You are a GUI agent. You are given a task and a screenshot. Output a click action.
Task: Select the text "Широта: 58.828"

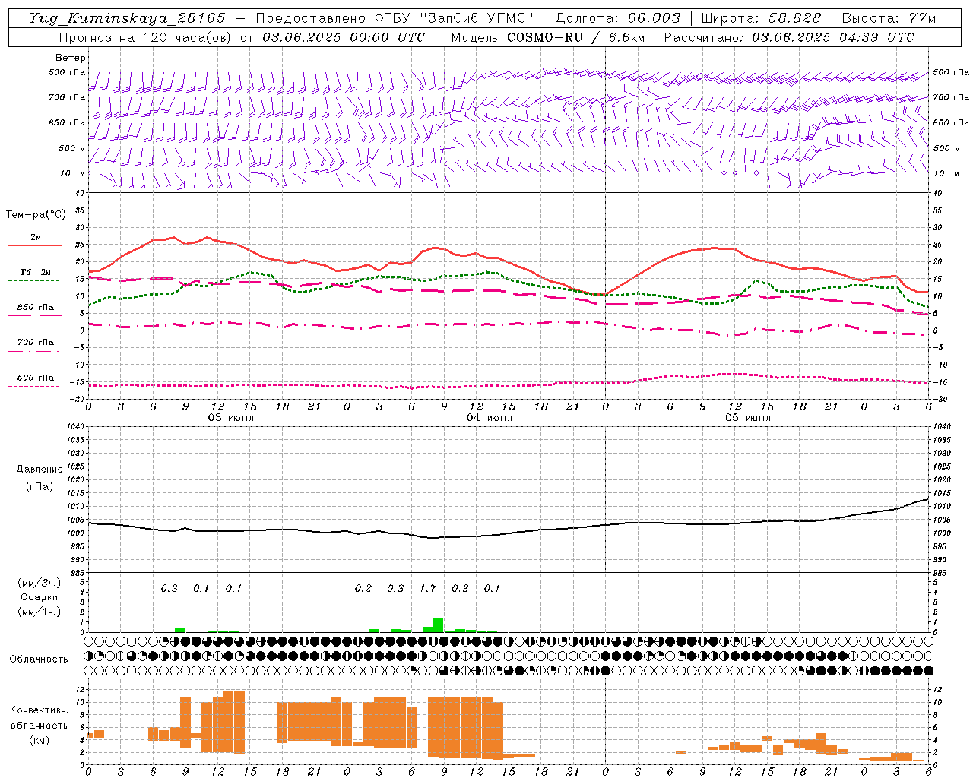point(762,18)
